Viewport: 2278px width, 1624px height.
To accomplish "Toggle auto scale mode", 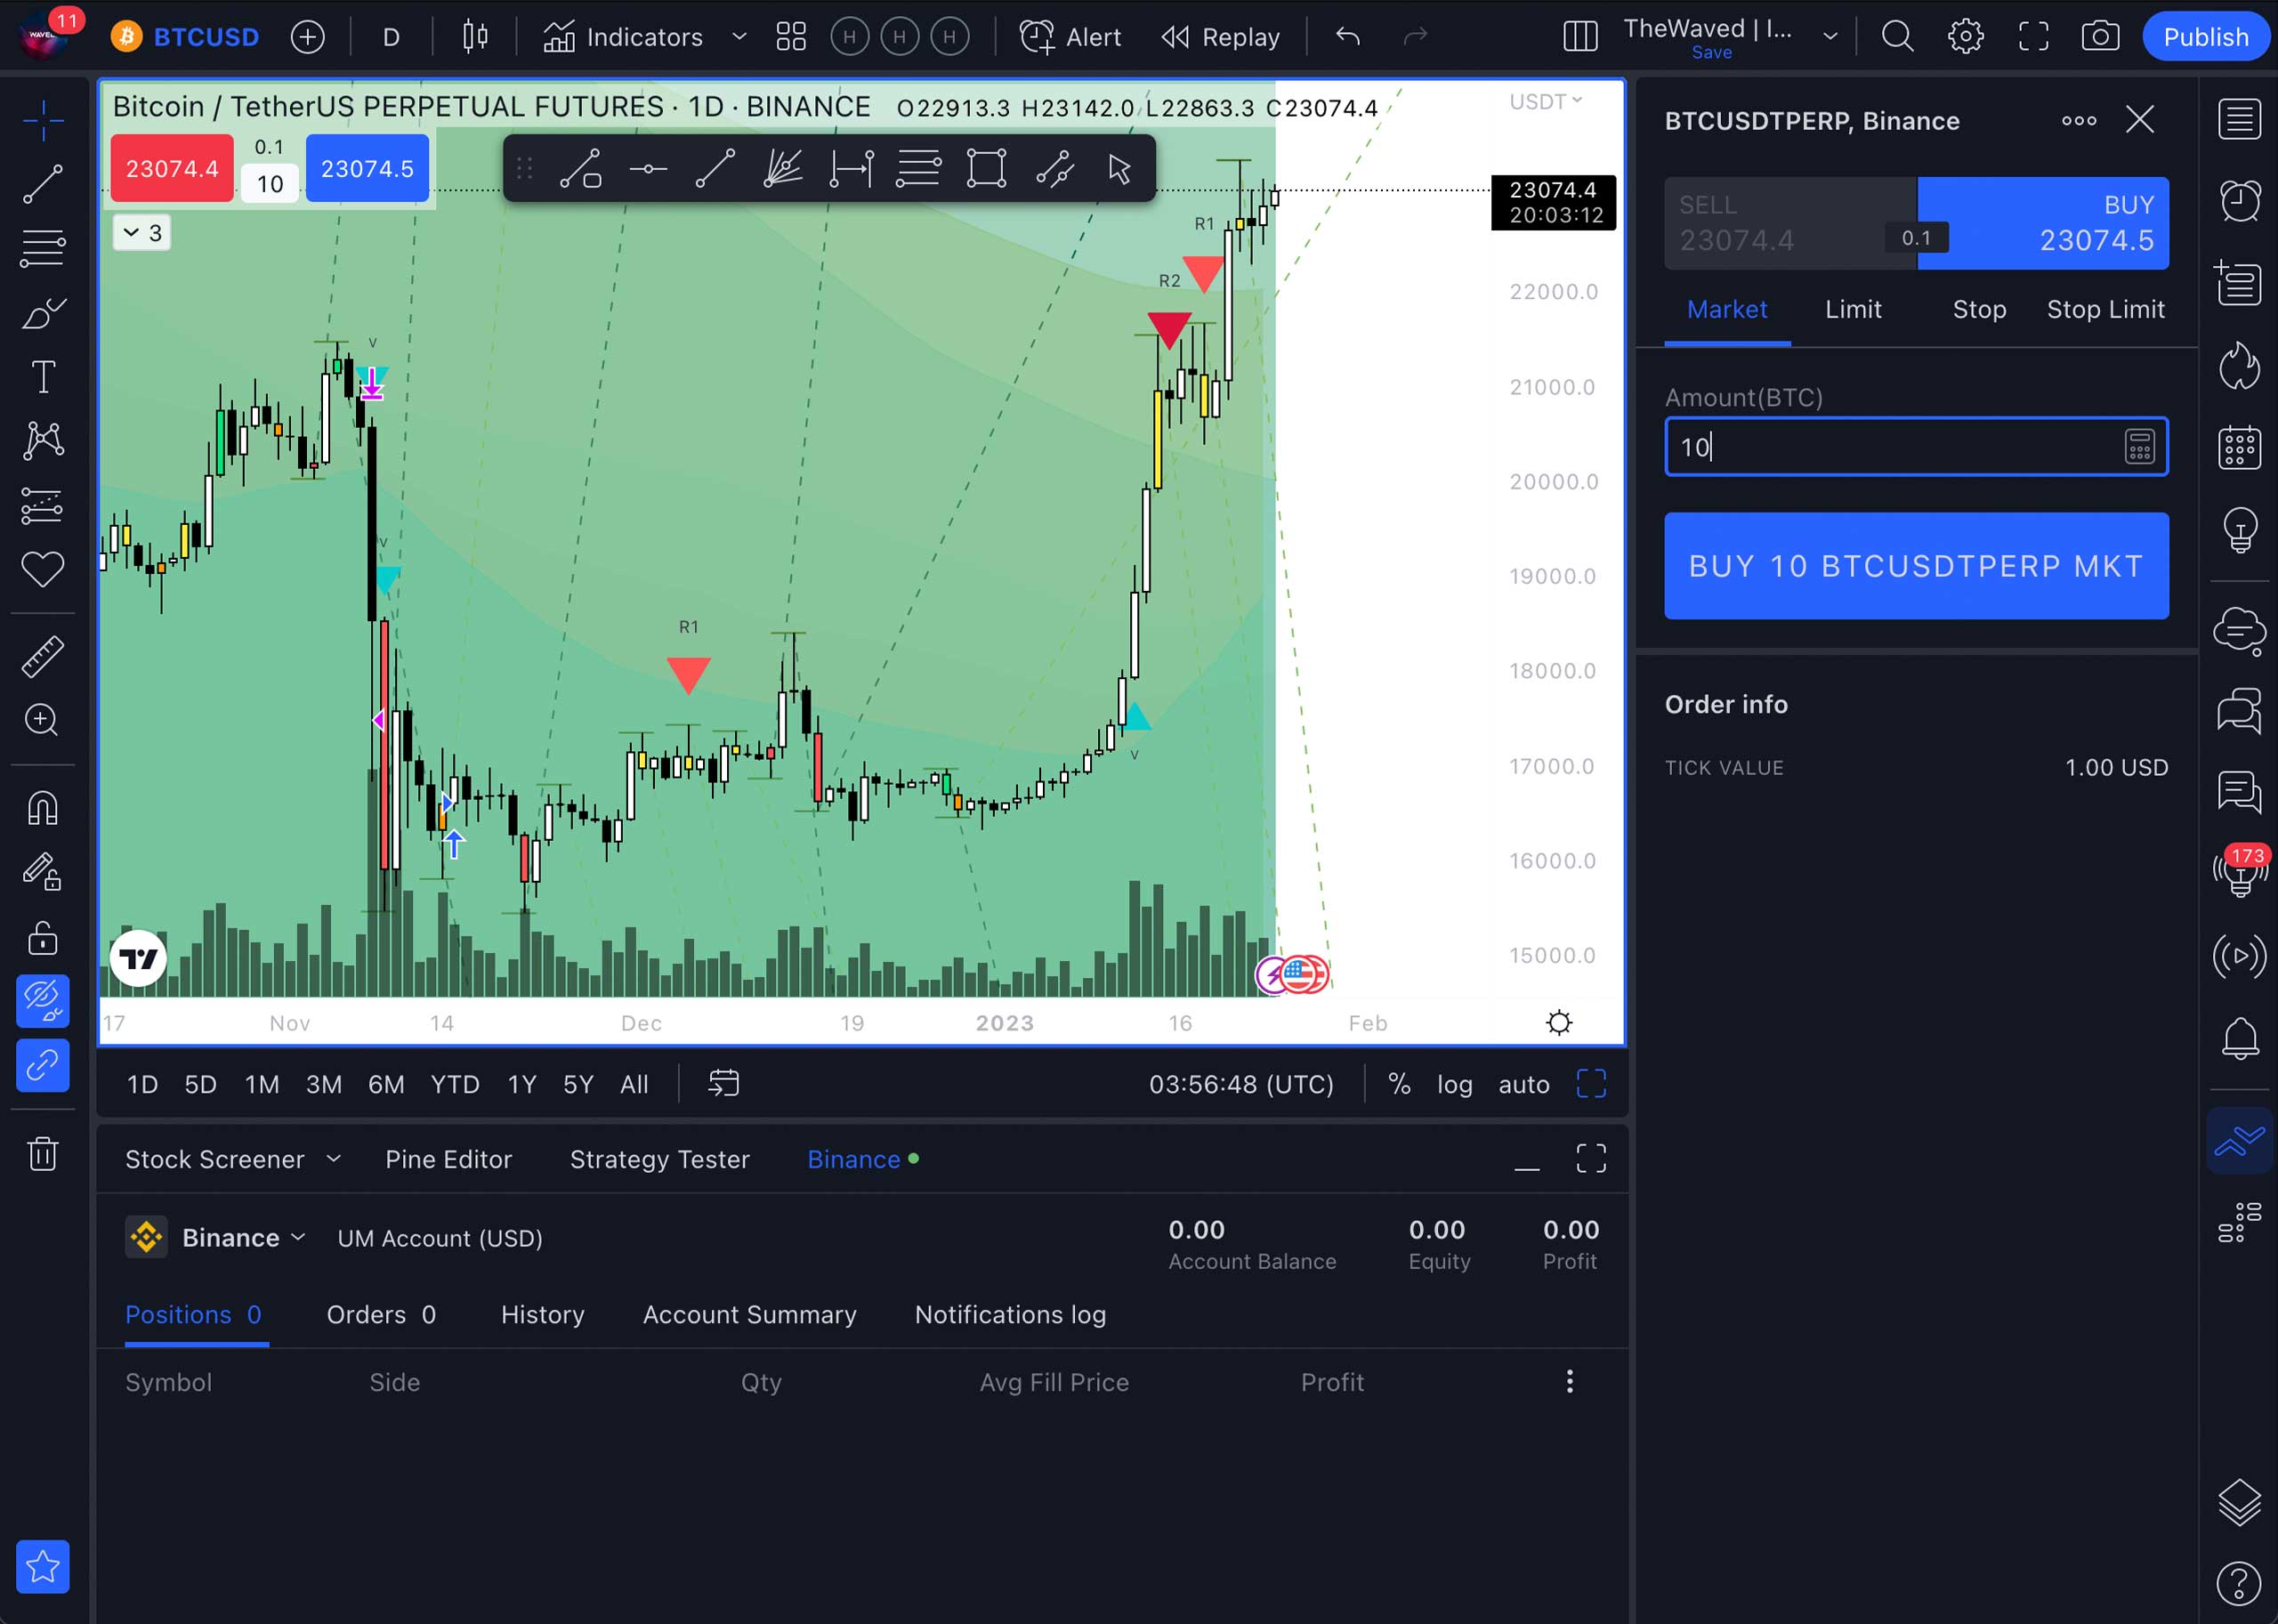I will 1523,1085.
